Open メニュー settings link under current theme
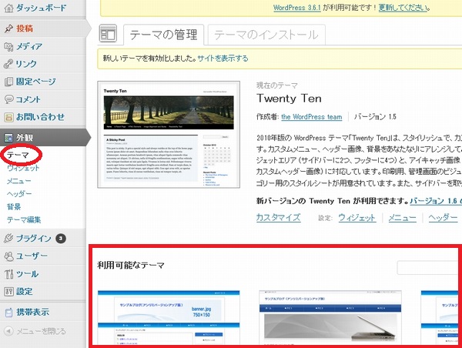This screenshot has height=348, width=462. [x=402, y=218]
